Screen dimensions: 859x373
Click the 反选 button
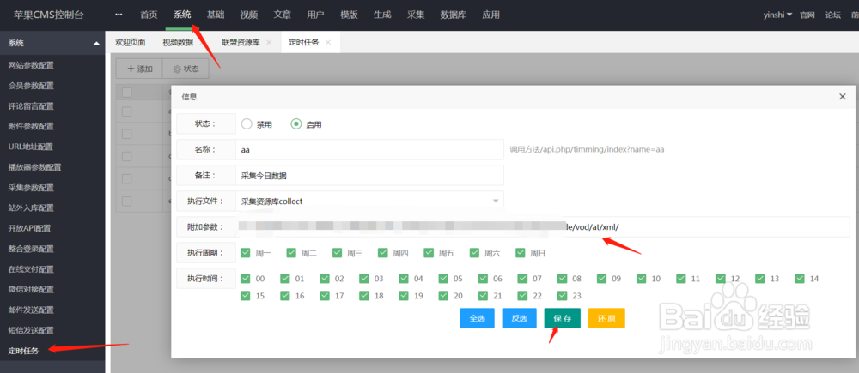520,318
